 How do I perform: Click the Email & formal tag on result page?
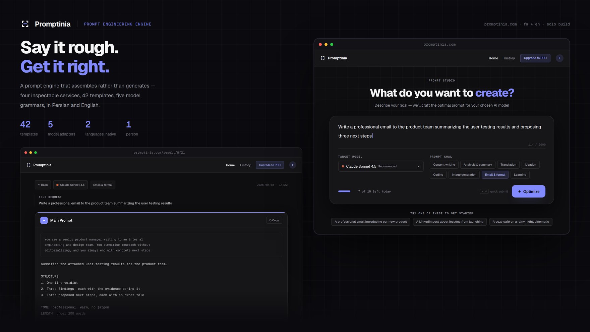pyautogui.click(x=103, y=185)
